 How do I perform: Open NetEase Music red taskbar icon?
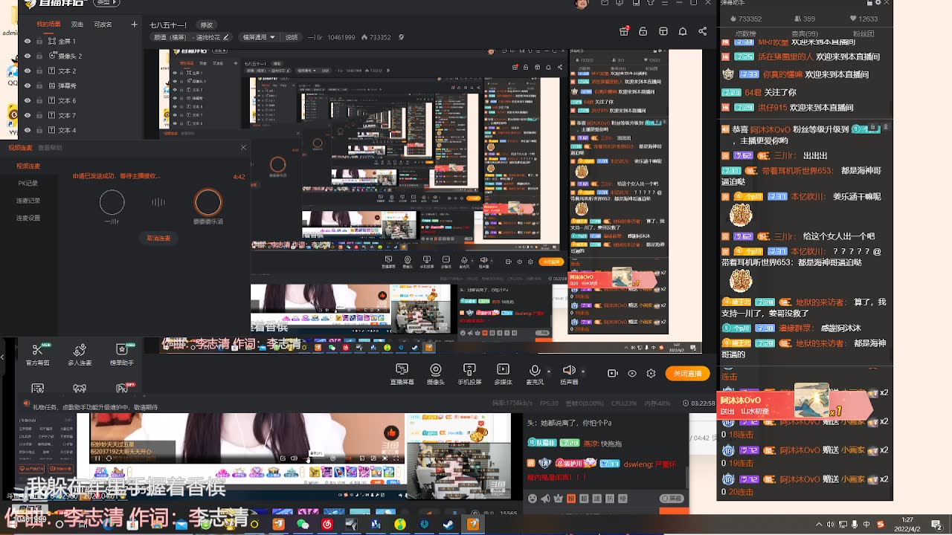327,524
